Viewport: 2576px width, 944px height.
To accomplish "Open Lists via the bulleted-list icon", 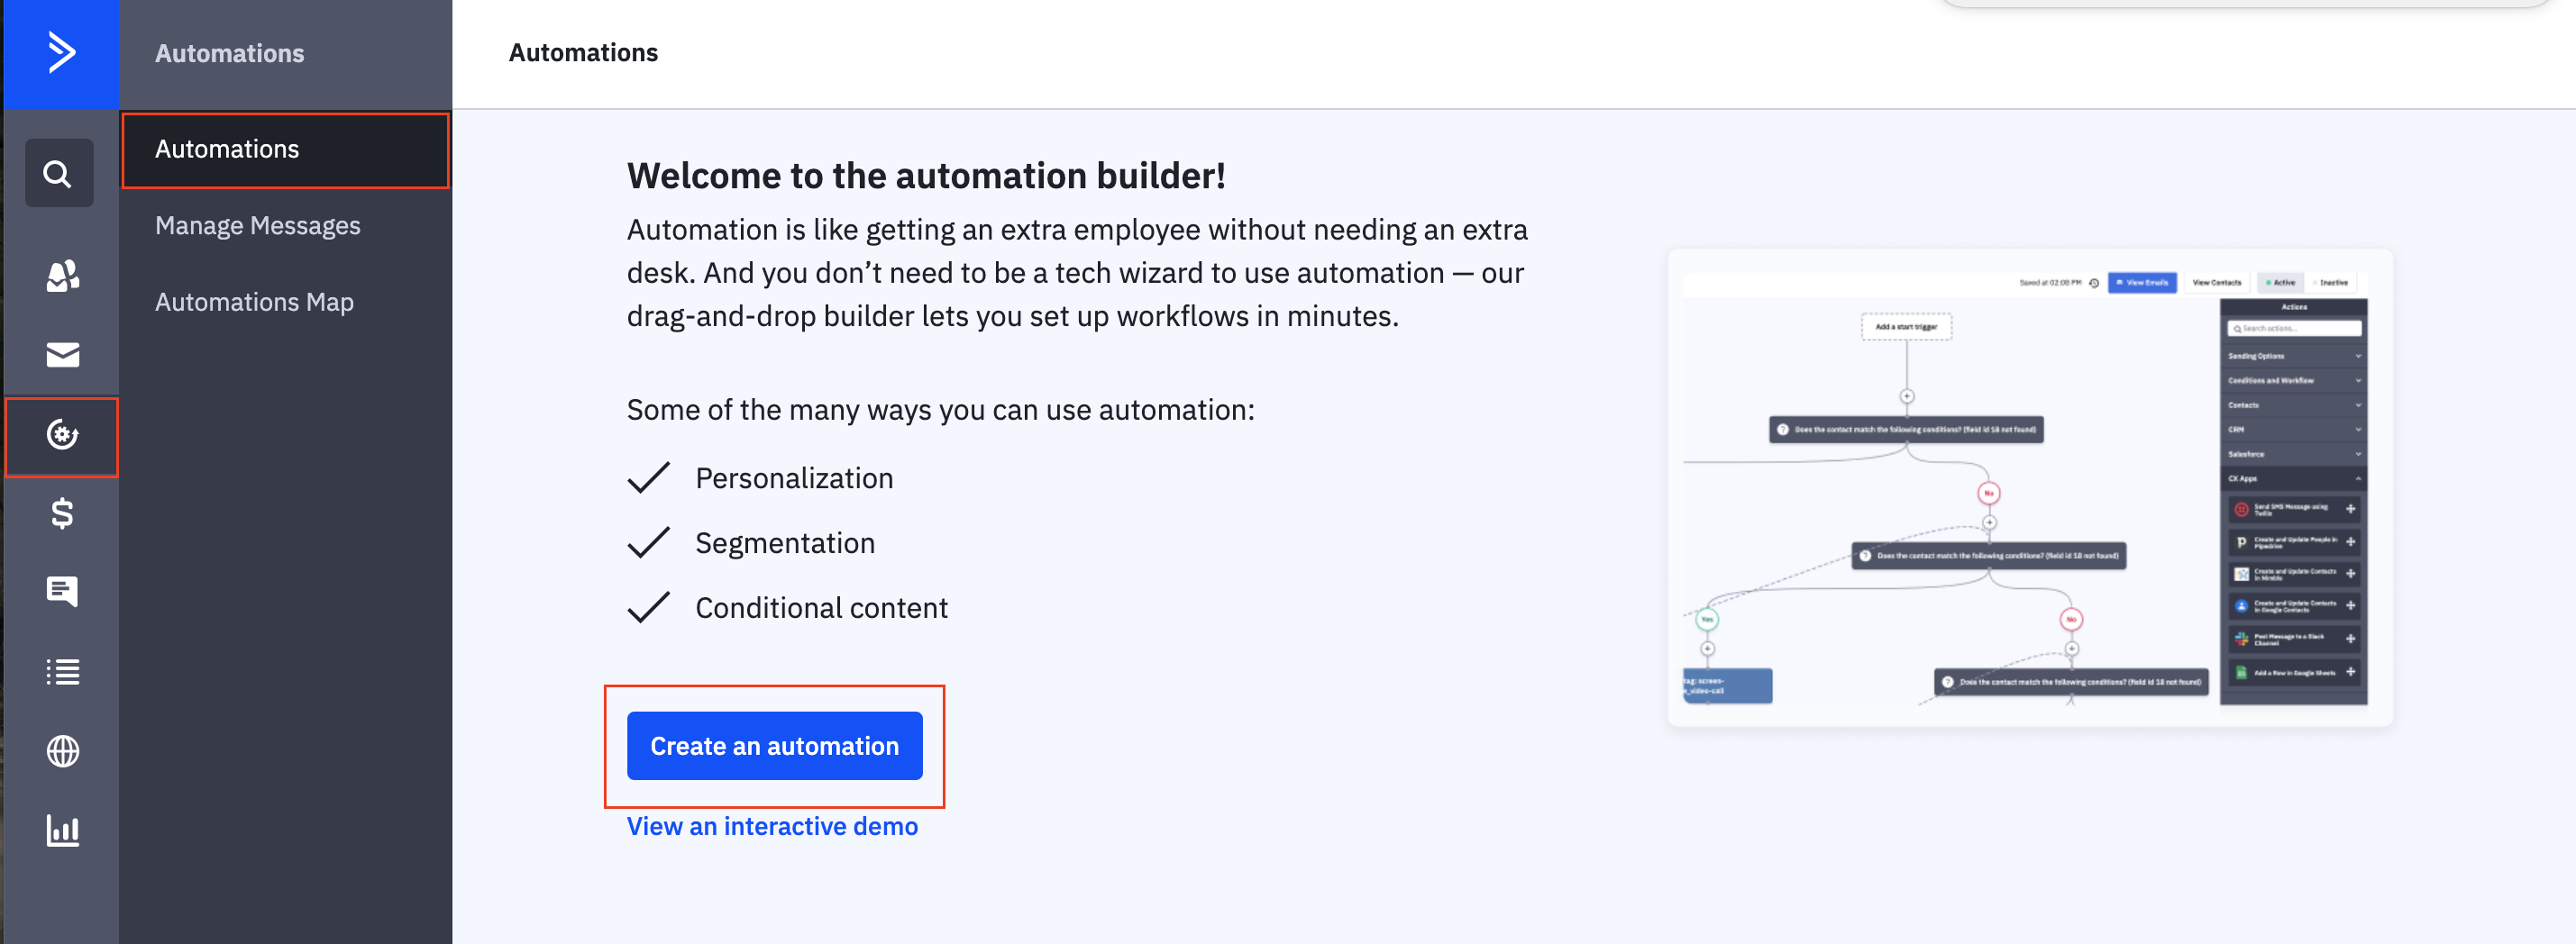I will coord(62,671).
